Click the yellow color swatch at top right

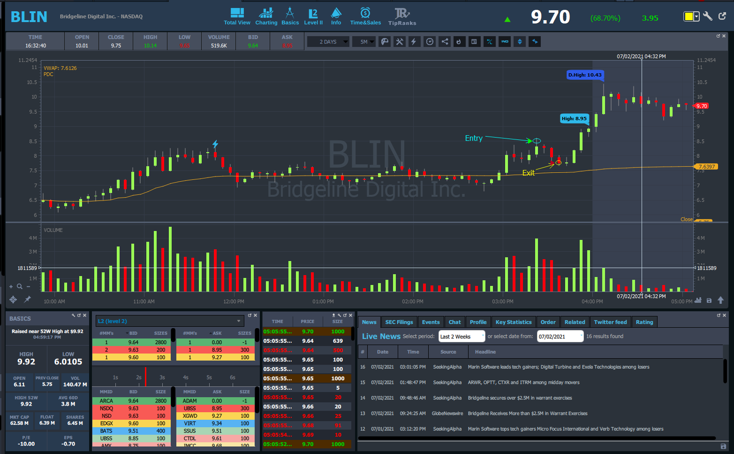pyautogui.click(x=689, y=17)
